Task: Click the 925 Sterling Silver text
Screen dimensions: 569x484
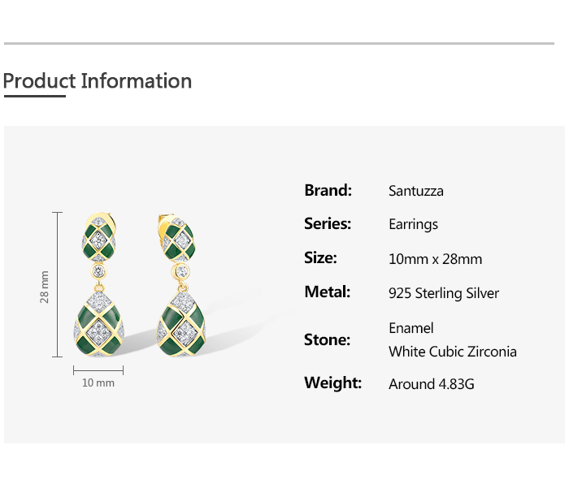Action: point(444,293)
